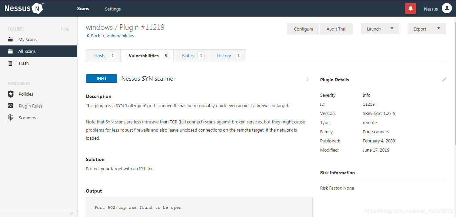Go to next plugin using chevron

point(308,79)
